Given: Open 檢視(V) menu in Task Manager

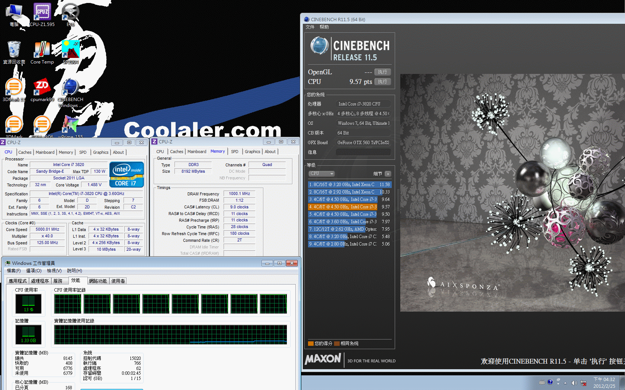Looking at the screenshot, I should tap(54, 271).
